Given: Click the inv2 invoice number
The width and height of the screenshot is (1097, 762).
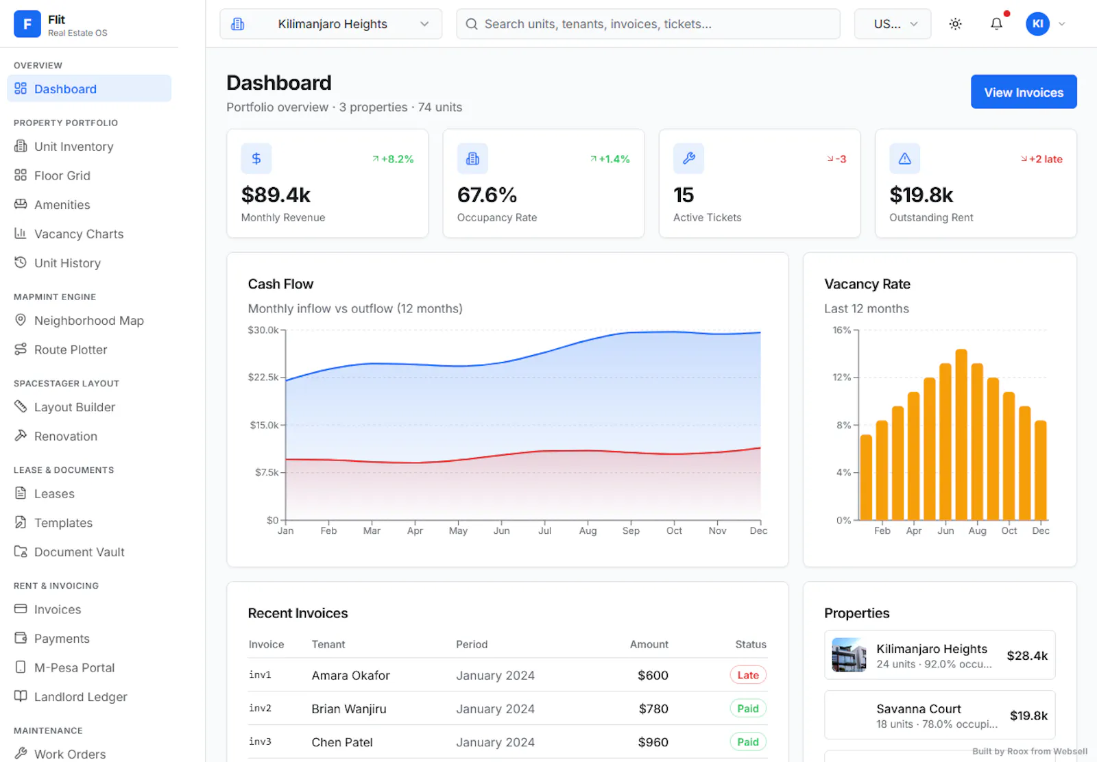Looking at the screenshot, I should point(260,709).
